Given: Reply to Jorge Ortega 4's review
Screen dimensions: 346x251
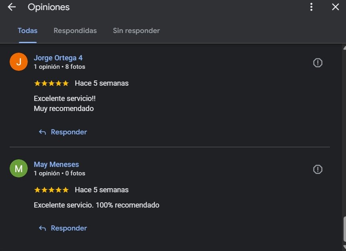Looking at the screenshot, I should (68, 132).
